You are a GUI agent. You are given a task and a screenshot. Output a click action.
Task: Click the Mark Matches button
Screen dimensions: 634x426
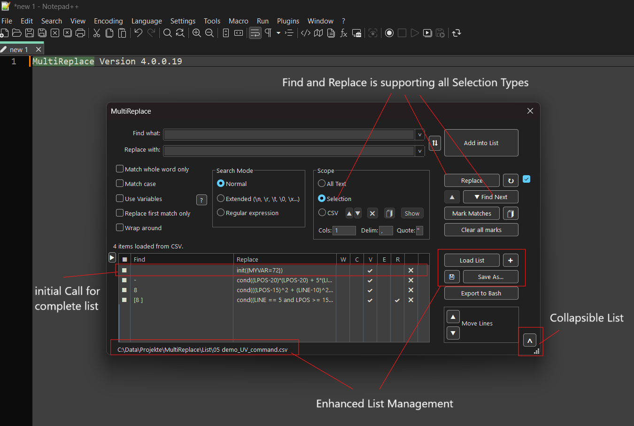pos(472,214)
